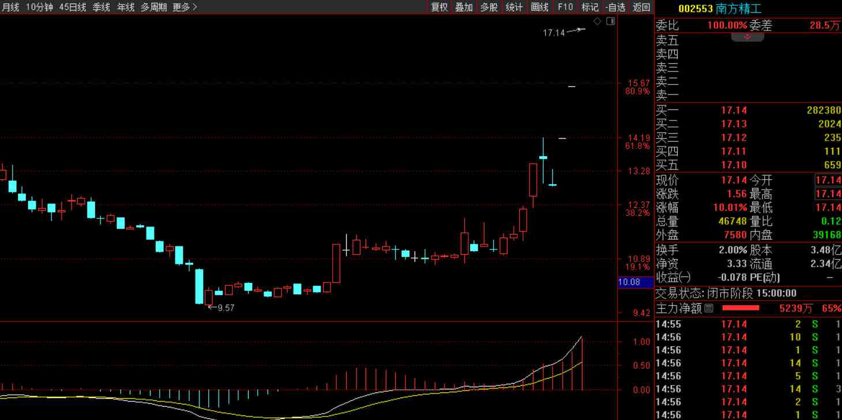The width and height of the screenshot is (842, 420).
Task: Select the 10分钟 chart period
Action: click(x=39, y=7)
